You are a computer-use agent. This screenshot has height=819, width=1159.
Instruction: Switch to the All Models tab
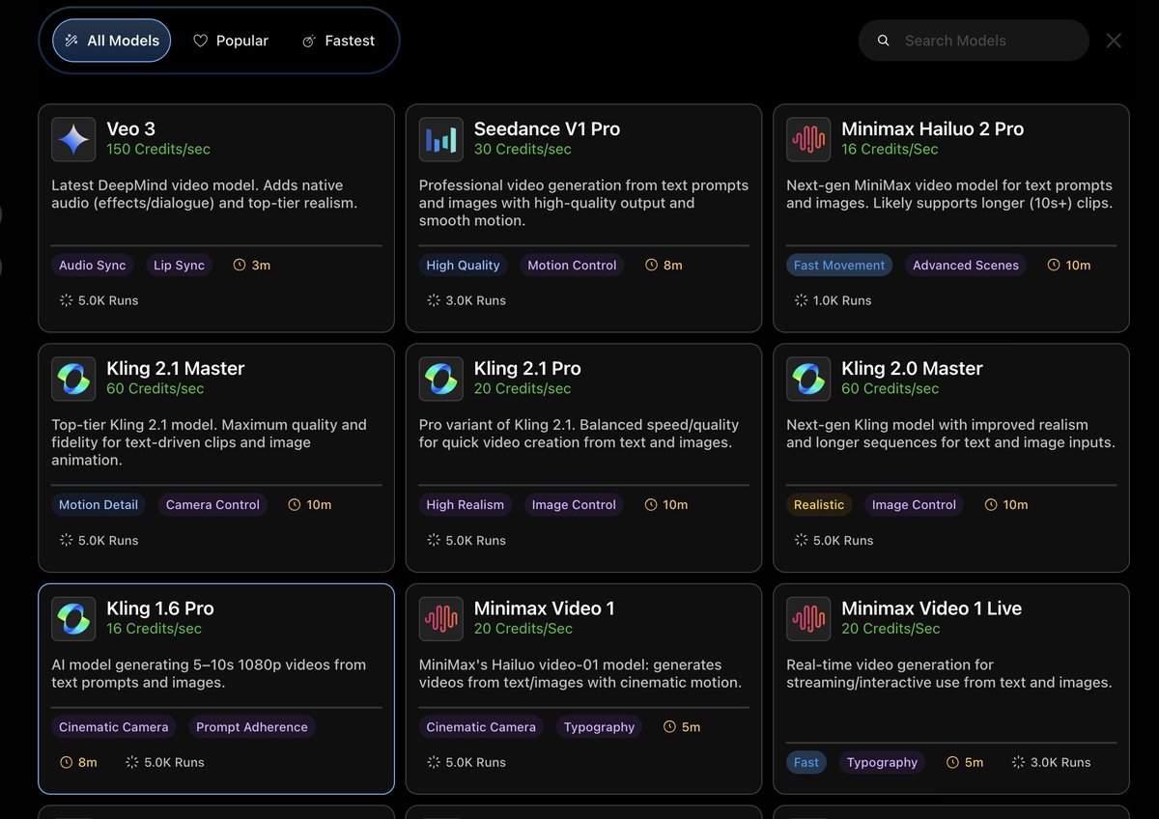coord(111,41)
